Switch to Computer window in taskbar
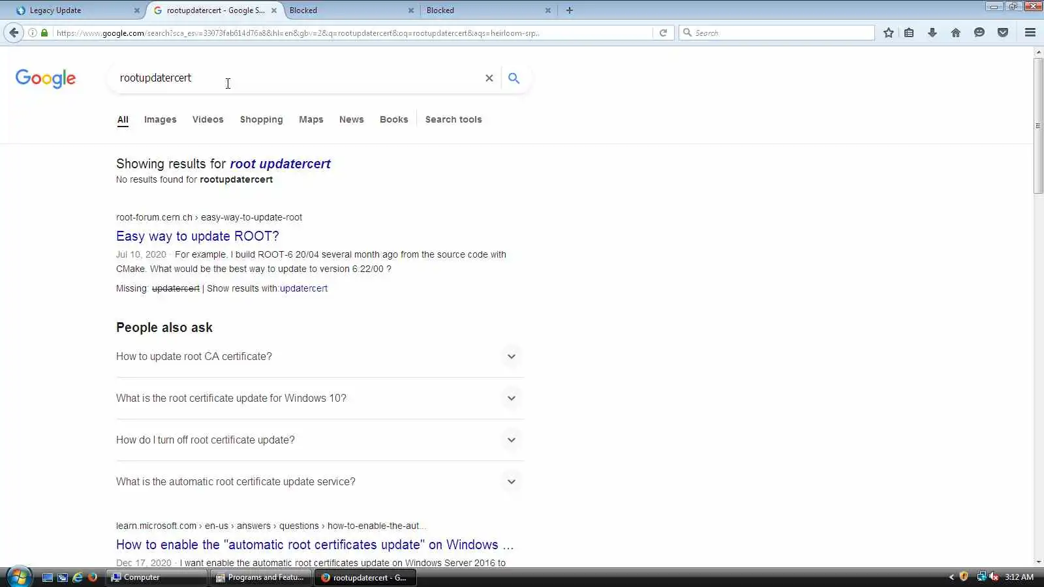This screenshot has height=587, width=1044. click(157, 577)
